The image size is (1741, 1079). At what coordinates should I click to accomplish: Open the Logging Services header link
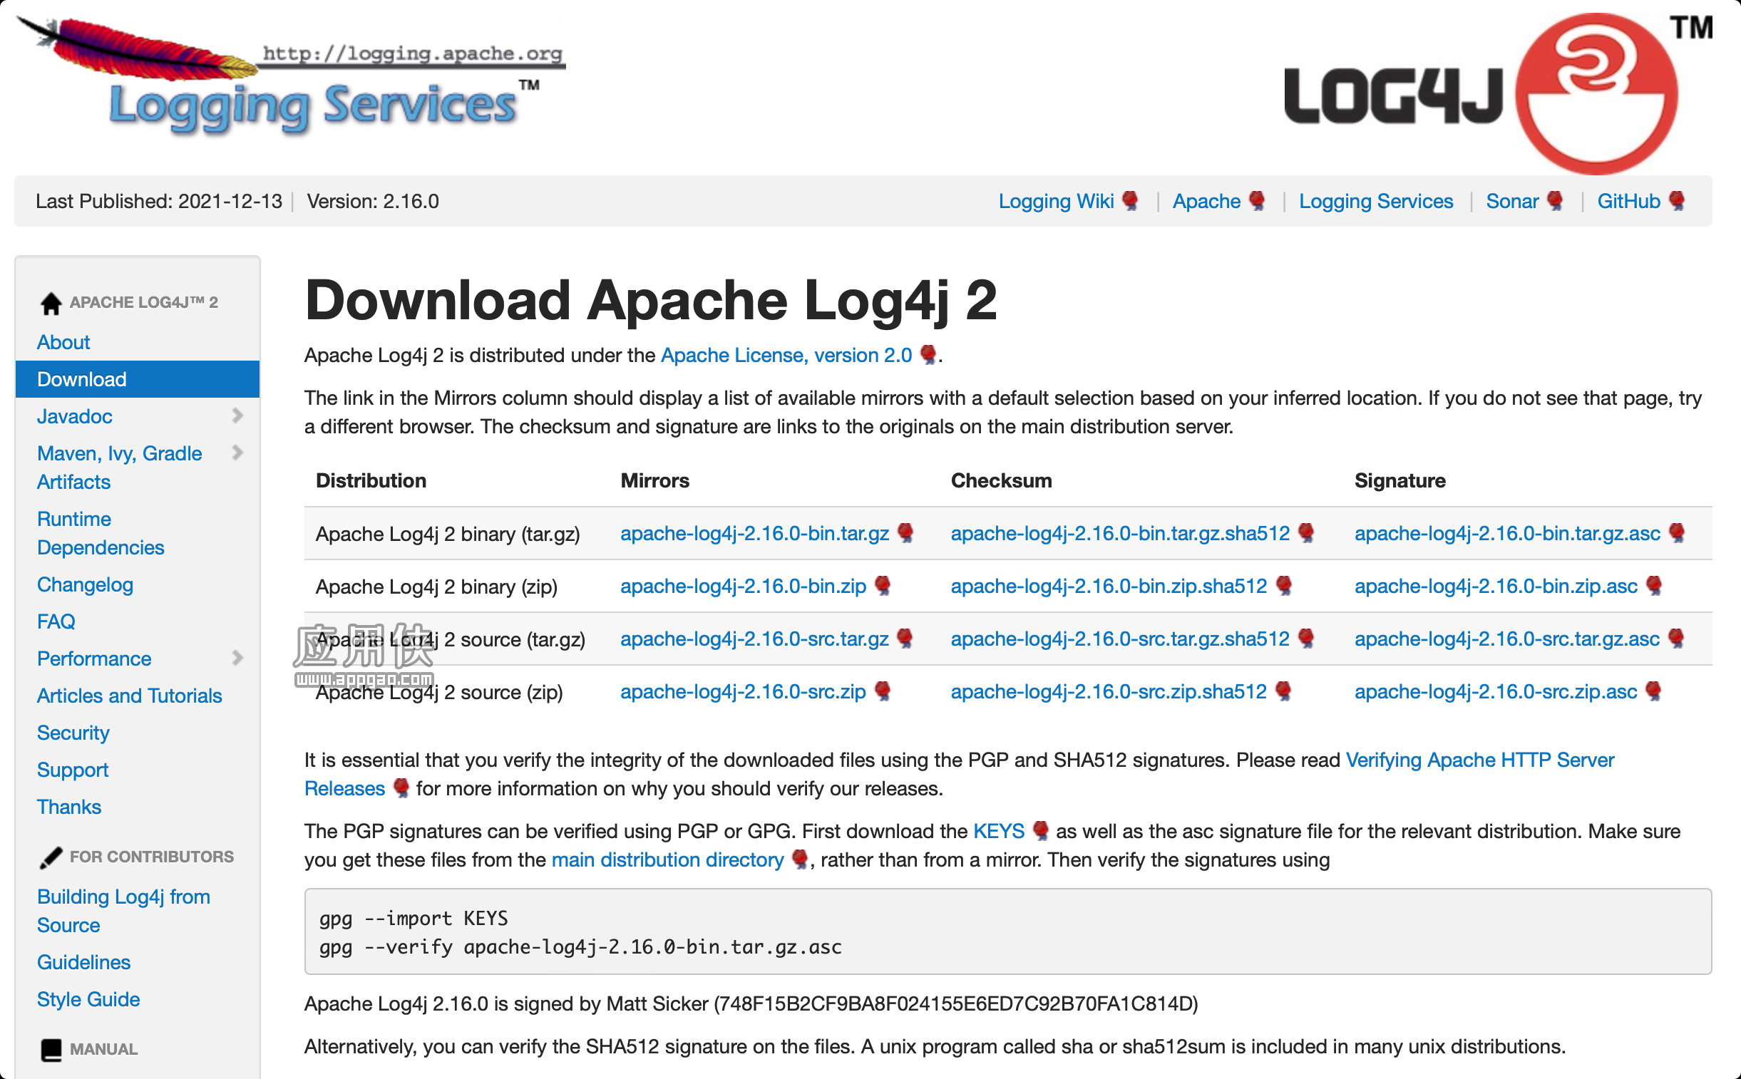pyautogui.click(x=1375, y=201)
